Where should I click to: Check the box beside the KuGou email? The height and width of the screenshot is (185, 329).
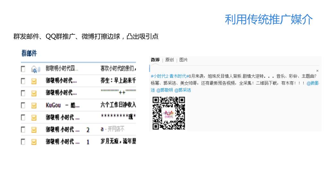[x=23, y=105]
